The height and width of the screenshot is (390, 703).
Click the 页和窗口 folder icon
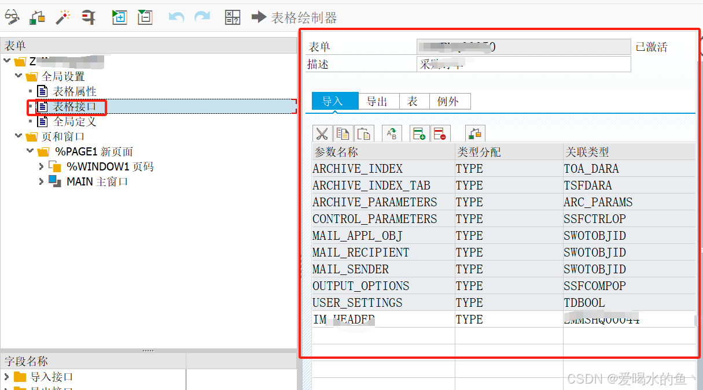pyautogui.click(x=32, y=136)
